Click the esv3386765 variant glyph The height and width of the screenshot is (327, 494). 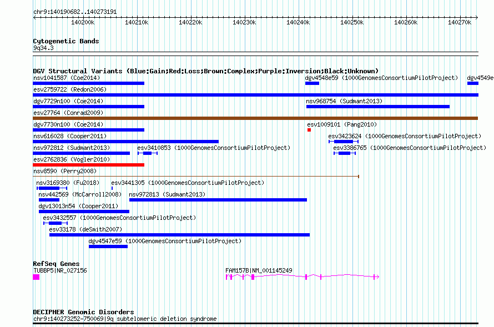click(345, 153)
